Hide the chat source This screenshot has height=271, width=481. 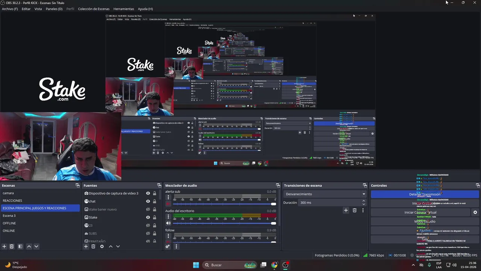148,201
